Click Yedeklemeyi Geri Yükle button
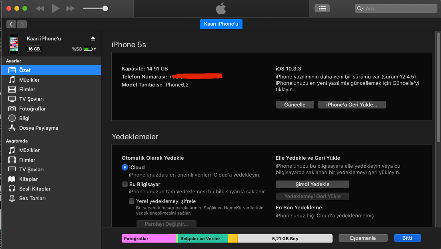This screenshot has height=249, width=441. pos(313,197)
